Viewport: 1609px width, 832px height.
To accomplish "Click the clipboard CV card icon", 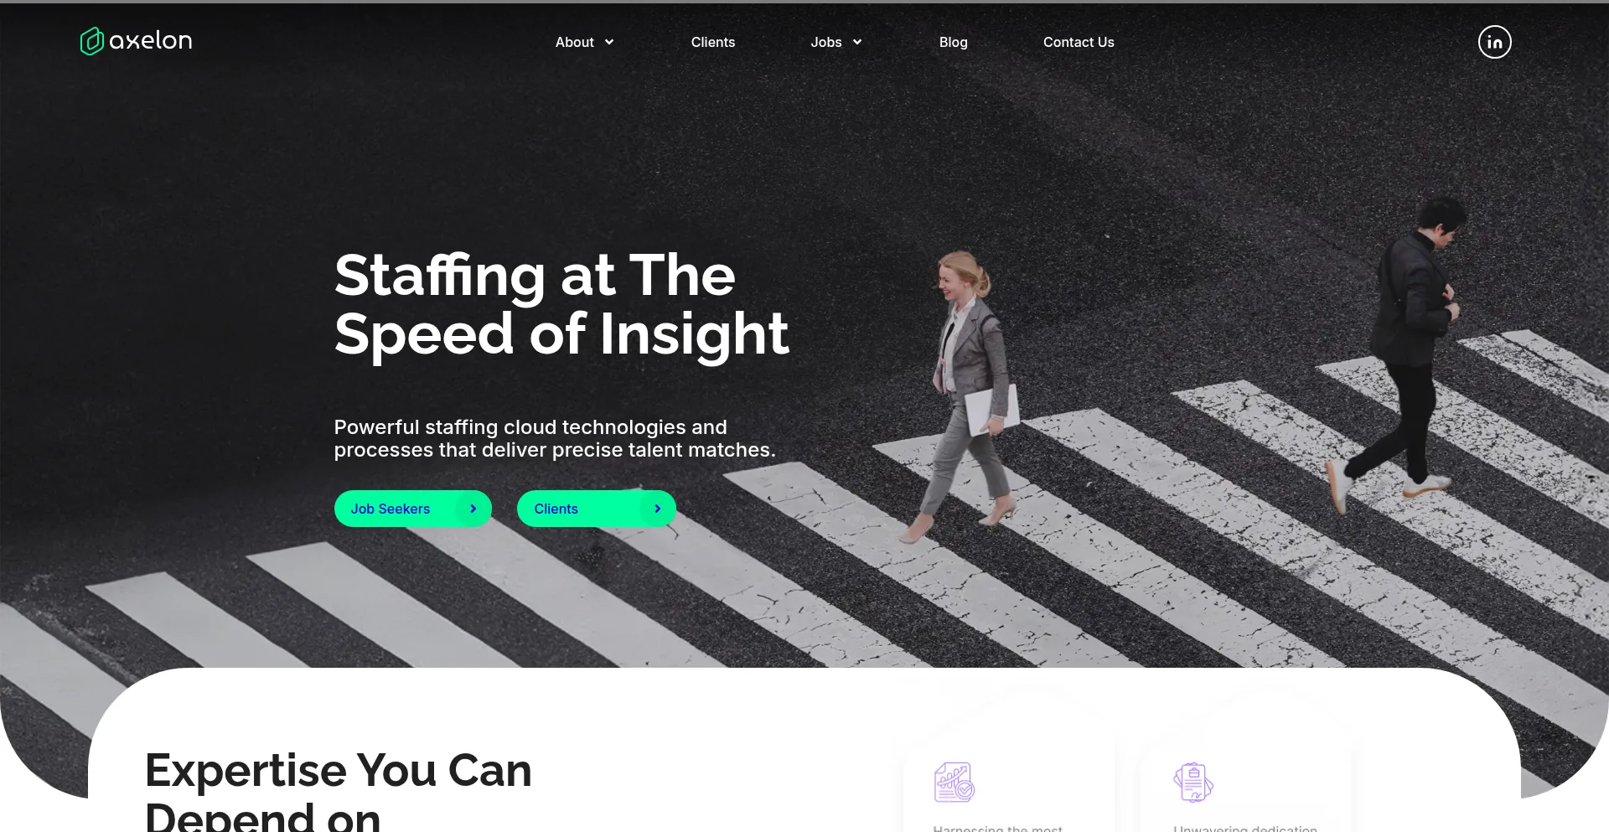I will click(x=1193, y=782).
